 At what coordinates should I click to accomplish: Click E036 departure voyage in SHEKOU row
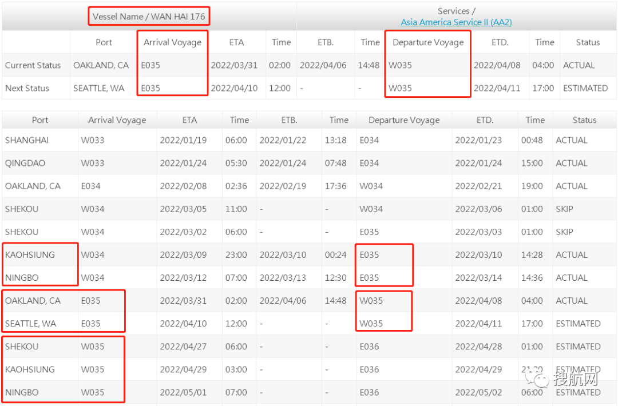pos(369,347)
